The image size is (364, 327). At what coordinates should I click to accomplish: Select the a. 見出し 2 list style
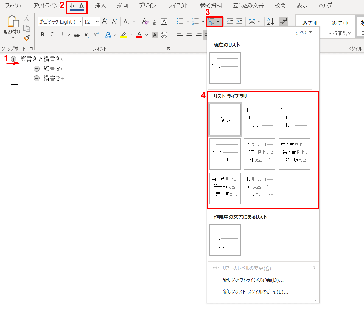(260, 189)
